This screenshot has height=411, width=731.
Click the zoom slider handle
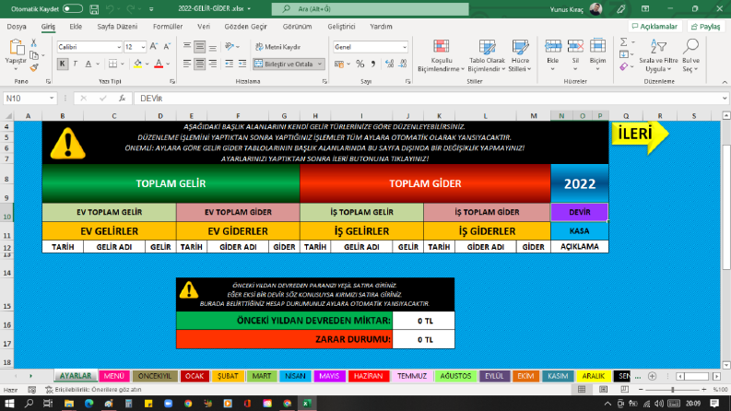673,390
